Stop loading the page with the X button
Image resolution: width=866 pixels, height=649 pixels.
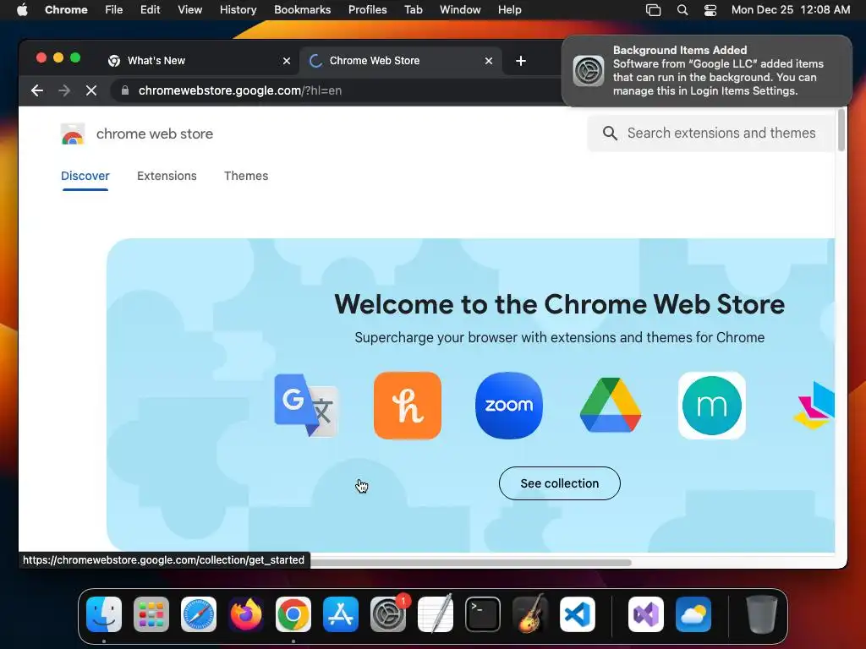click(91, 90)
